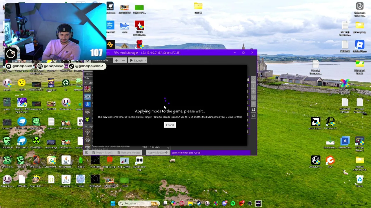Click the sort order icon in Mod Manager
The width and height of the screenshot is (371, 208).
(x=253, y=109)
